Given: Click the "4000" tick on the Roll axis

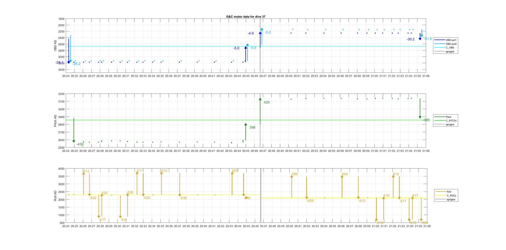Looking at the screenshot, I should (x=61, y=169).
